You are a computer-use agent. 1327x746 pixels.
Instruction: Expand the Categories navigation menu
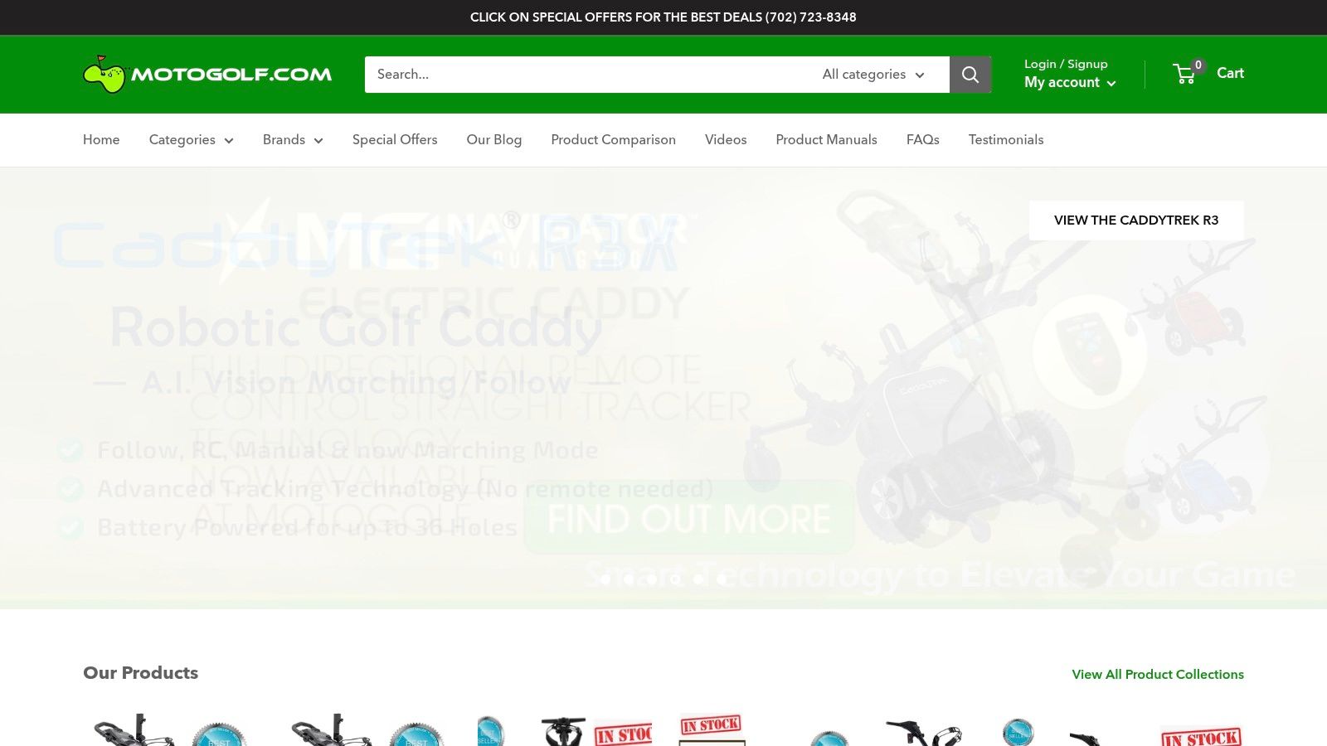[191, 140]
